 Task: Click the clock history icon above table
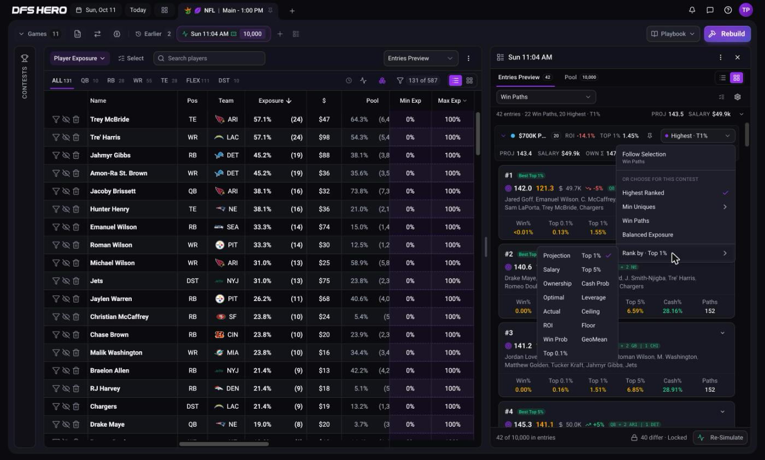pyautogui.click(x=349, y=80)
